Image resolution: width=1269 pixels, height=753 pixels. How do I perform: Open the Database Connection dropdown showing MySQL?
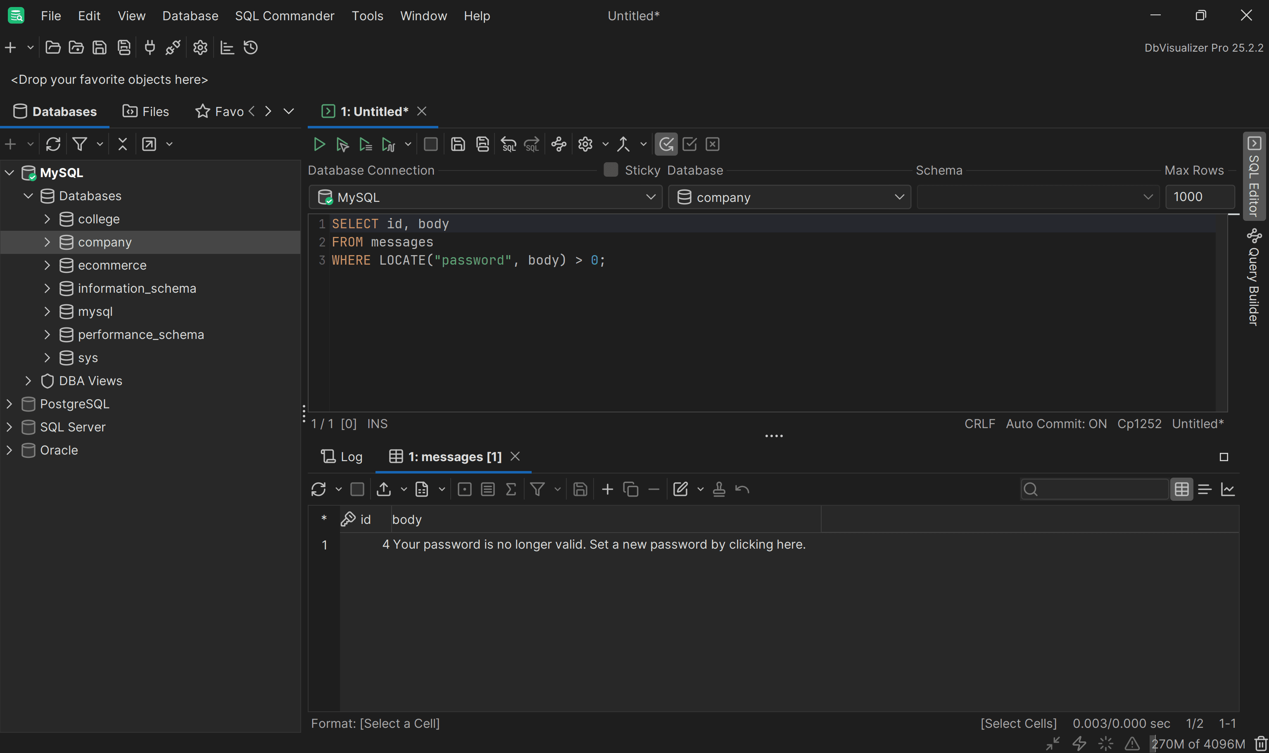485,197
